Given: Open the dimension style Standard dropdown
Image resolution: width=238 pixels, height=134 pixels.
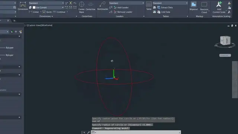Looking at the screenshot, I should coord(46,3).
